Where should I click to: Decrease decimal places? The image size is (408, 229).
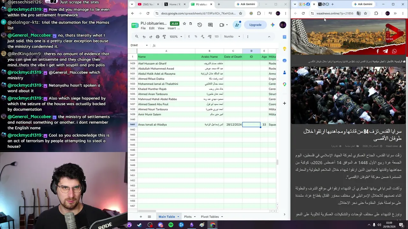[203, 37]
